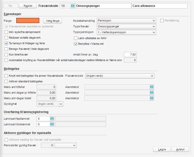Toggle Inkl i sykefraværsprosent checkbox

click(6, 32)
